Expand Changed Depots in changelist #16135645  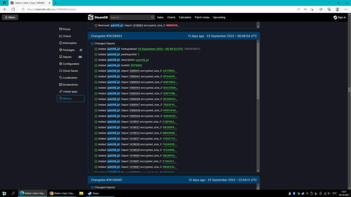coord(92,188)
